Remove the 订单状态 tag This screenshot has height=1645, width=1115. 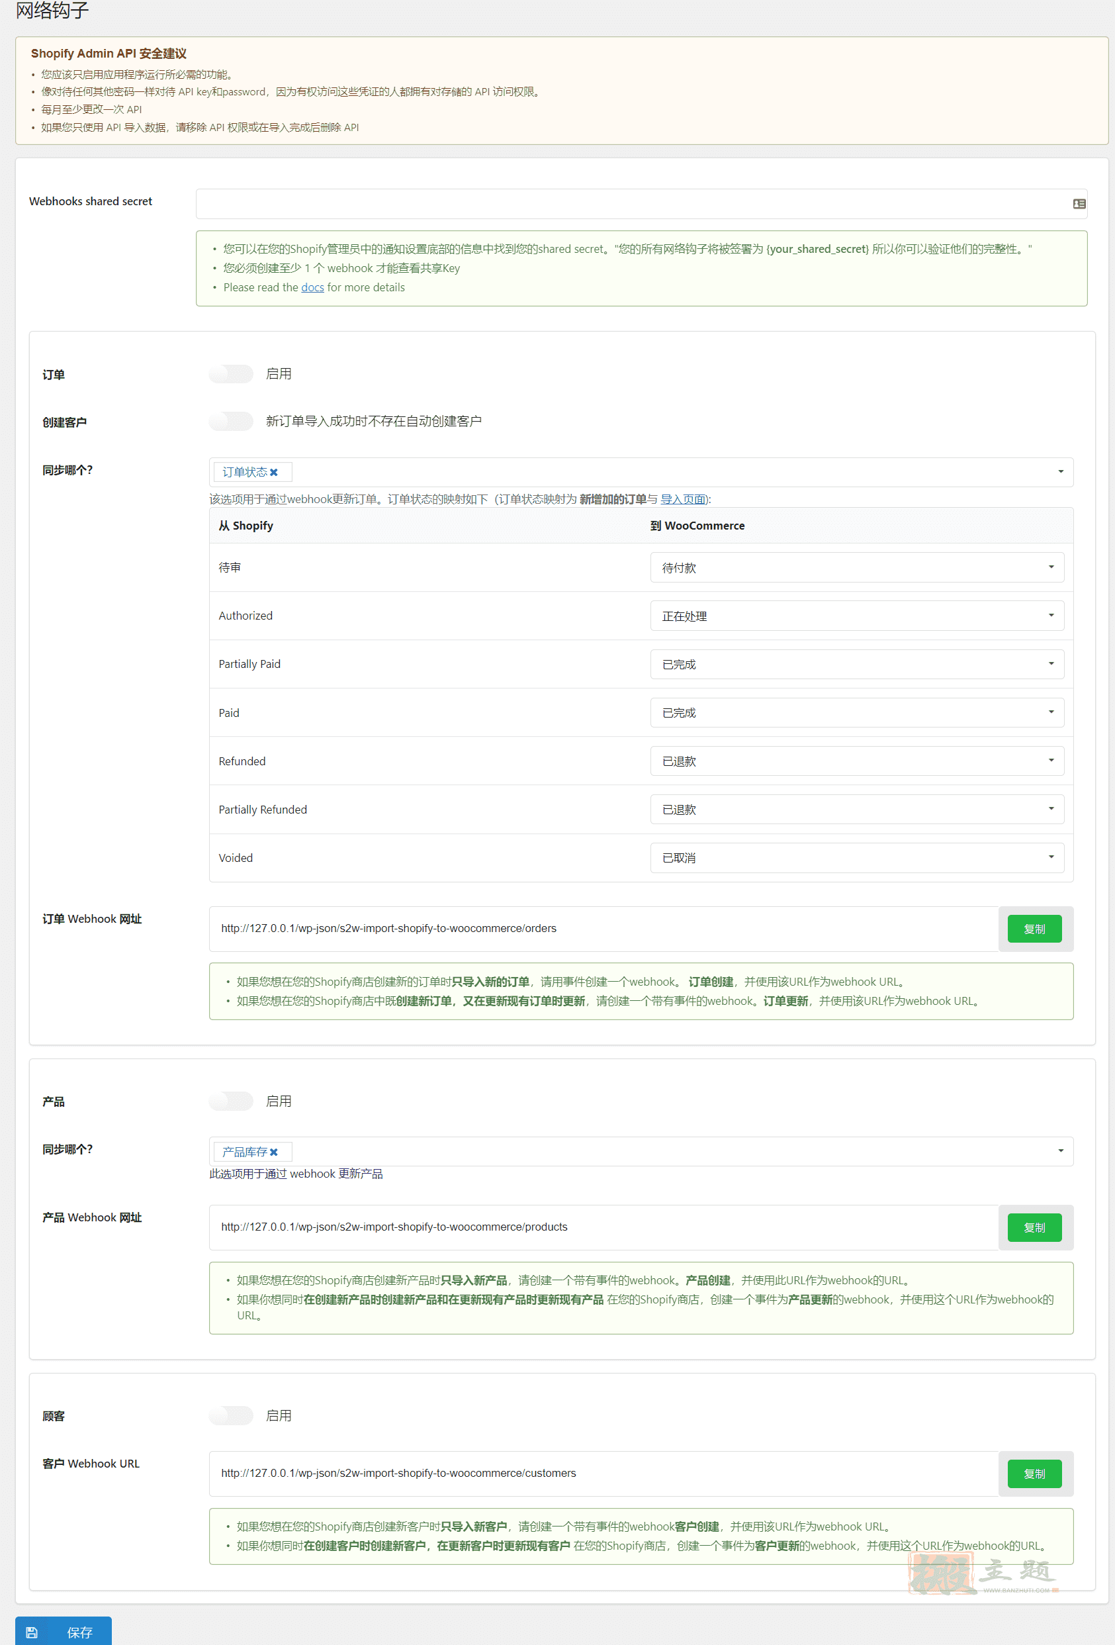[x=274, y=472]
